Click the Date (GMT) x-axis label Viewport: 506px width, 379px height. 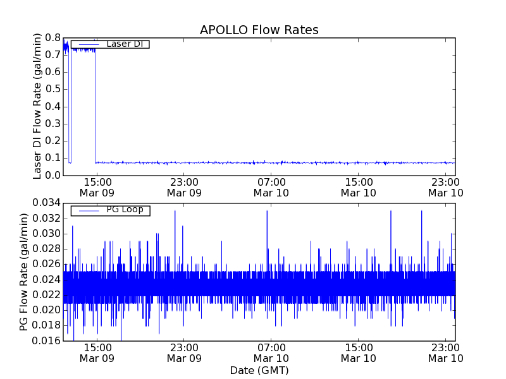tap(259, 370)
